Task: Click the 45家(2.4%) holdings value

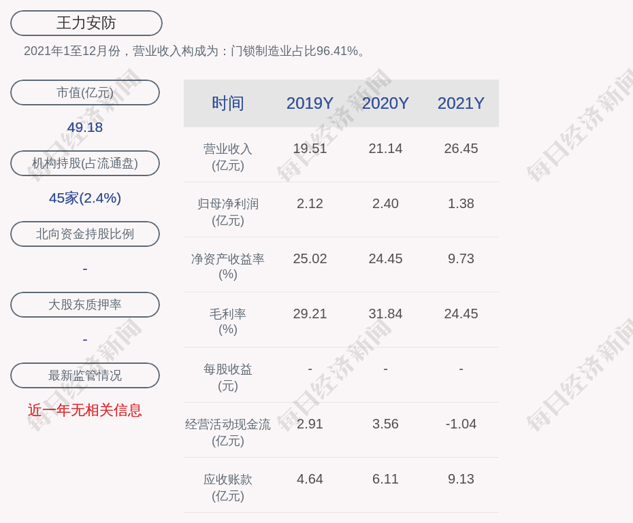Action: pos(84,198)
